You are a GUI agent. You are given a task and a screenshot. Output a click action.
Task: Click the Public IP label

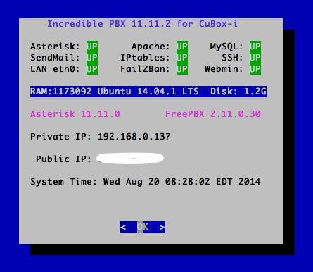63,159
